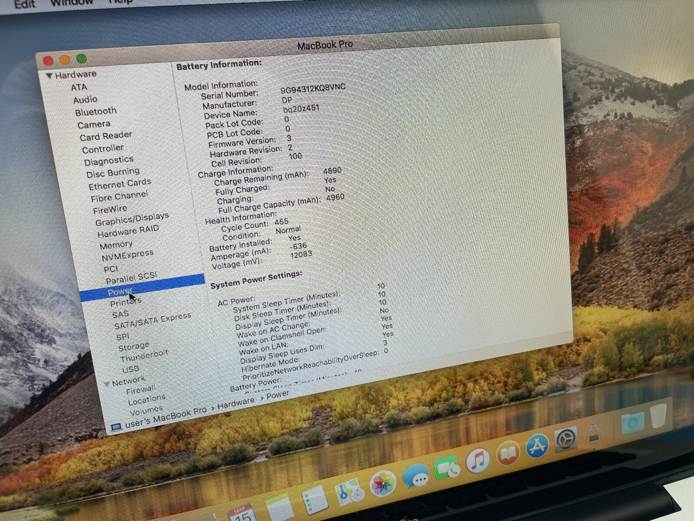
Task: Select the highlighted Power item
Action: (142, 287)
